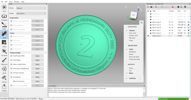Click the color swatch of Micro Scan 5
Screen dimensions: 191x100
[x=189, y=25]
